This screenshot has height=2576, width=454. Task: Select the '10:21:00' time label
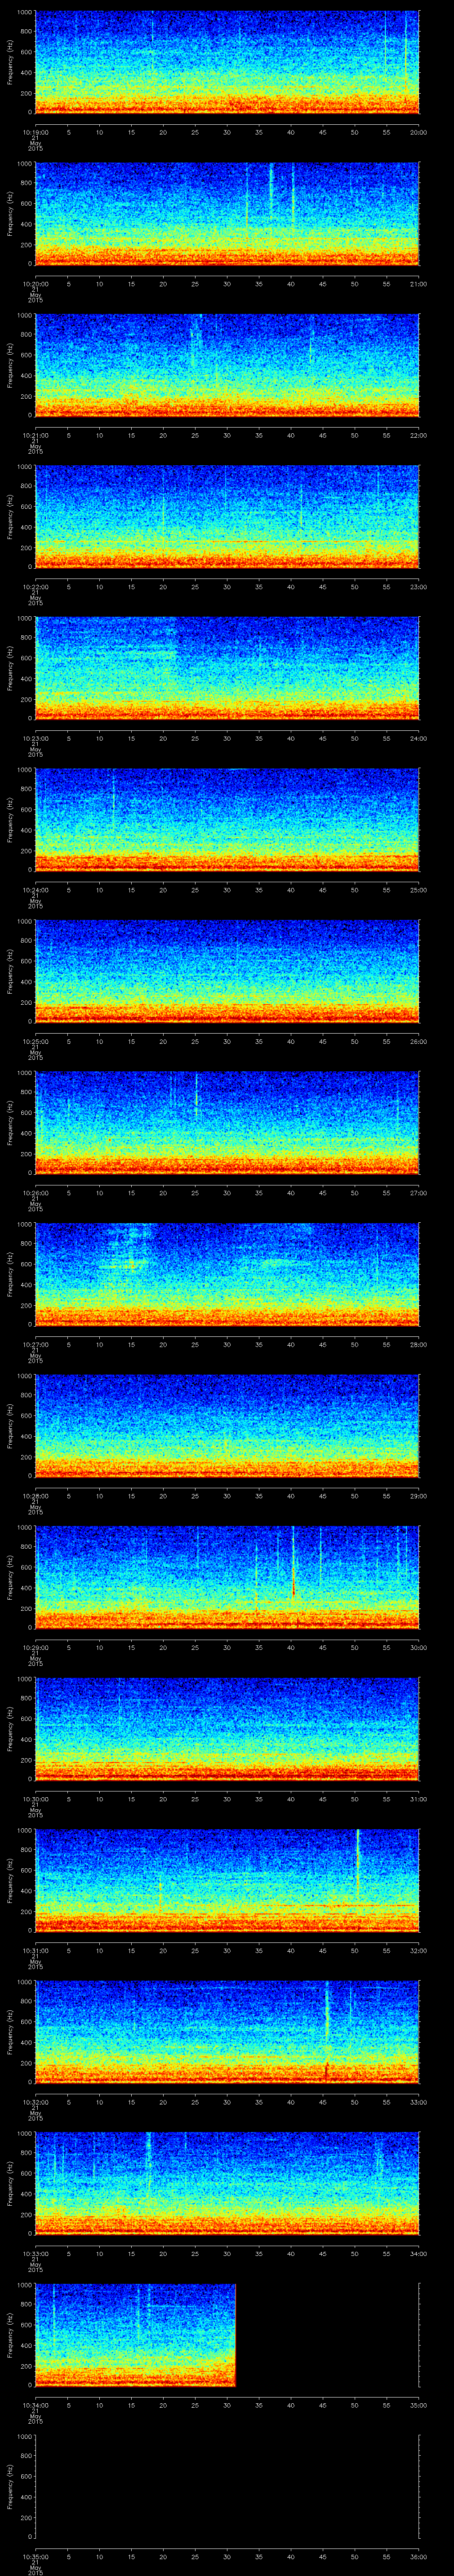pos(35,435)
